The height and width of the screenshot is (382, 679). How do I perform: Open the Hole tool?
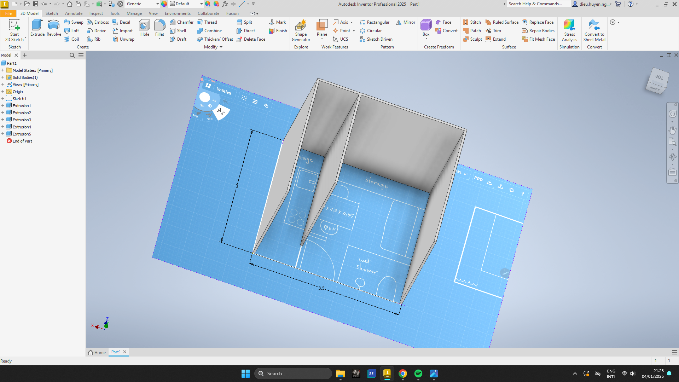[145, 28]
